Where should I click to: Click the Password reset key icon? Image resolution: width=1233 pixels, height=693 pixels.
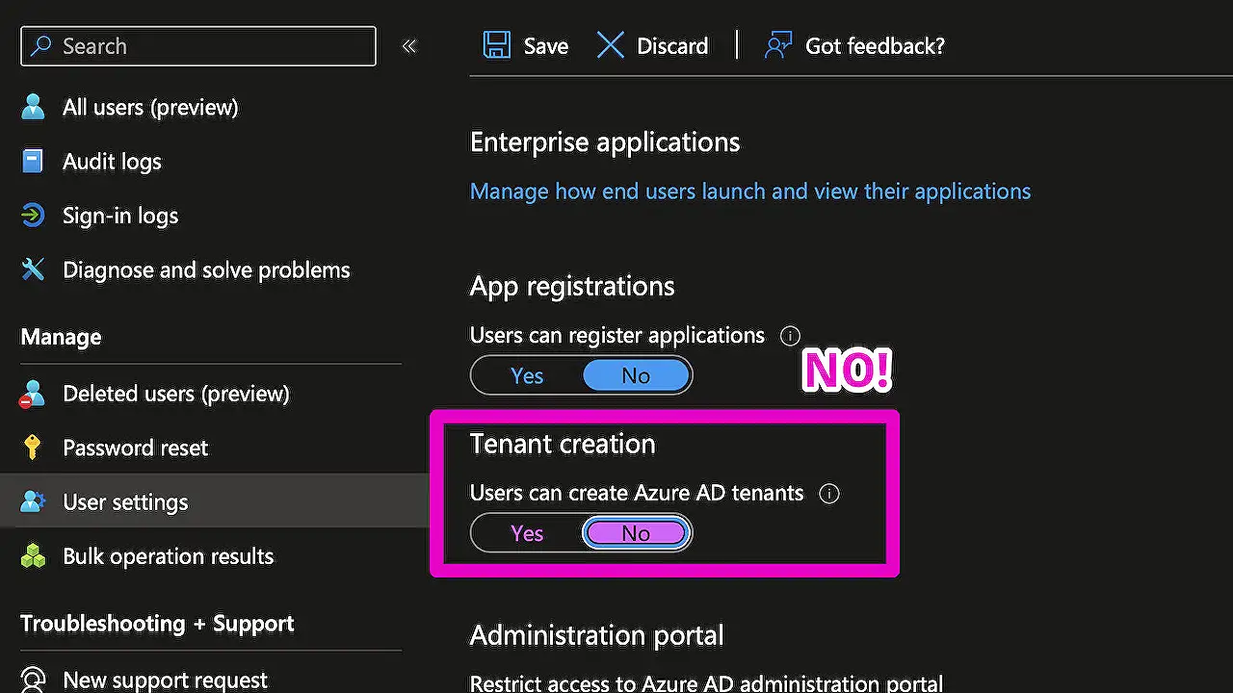32,447
